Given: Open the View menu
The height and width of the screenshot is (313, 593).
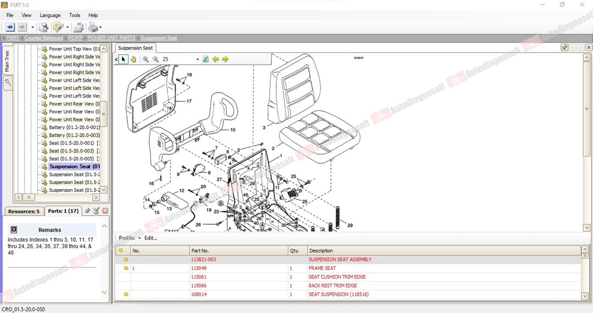Looking at the screenshot, I should (26, 15).
